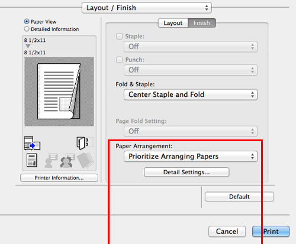The height and width of the screenshot is (244, 296).
Task: Click the fold and staple booklet icon
Action: point(85,143)
